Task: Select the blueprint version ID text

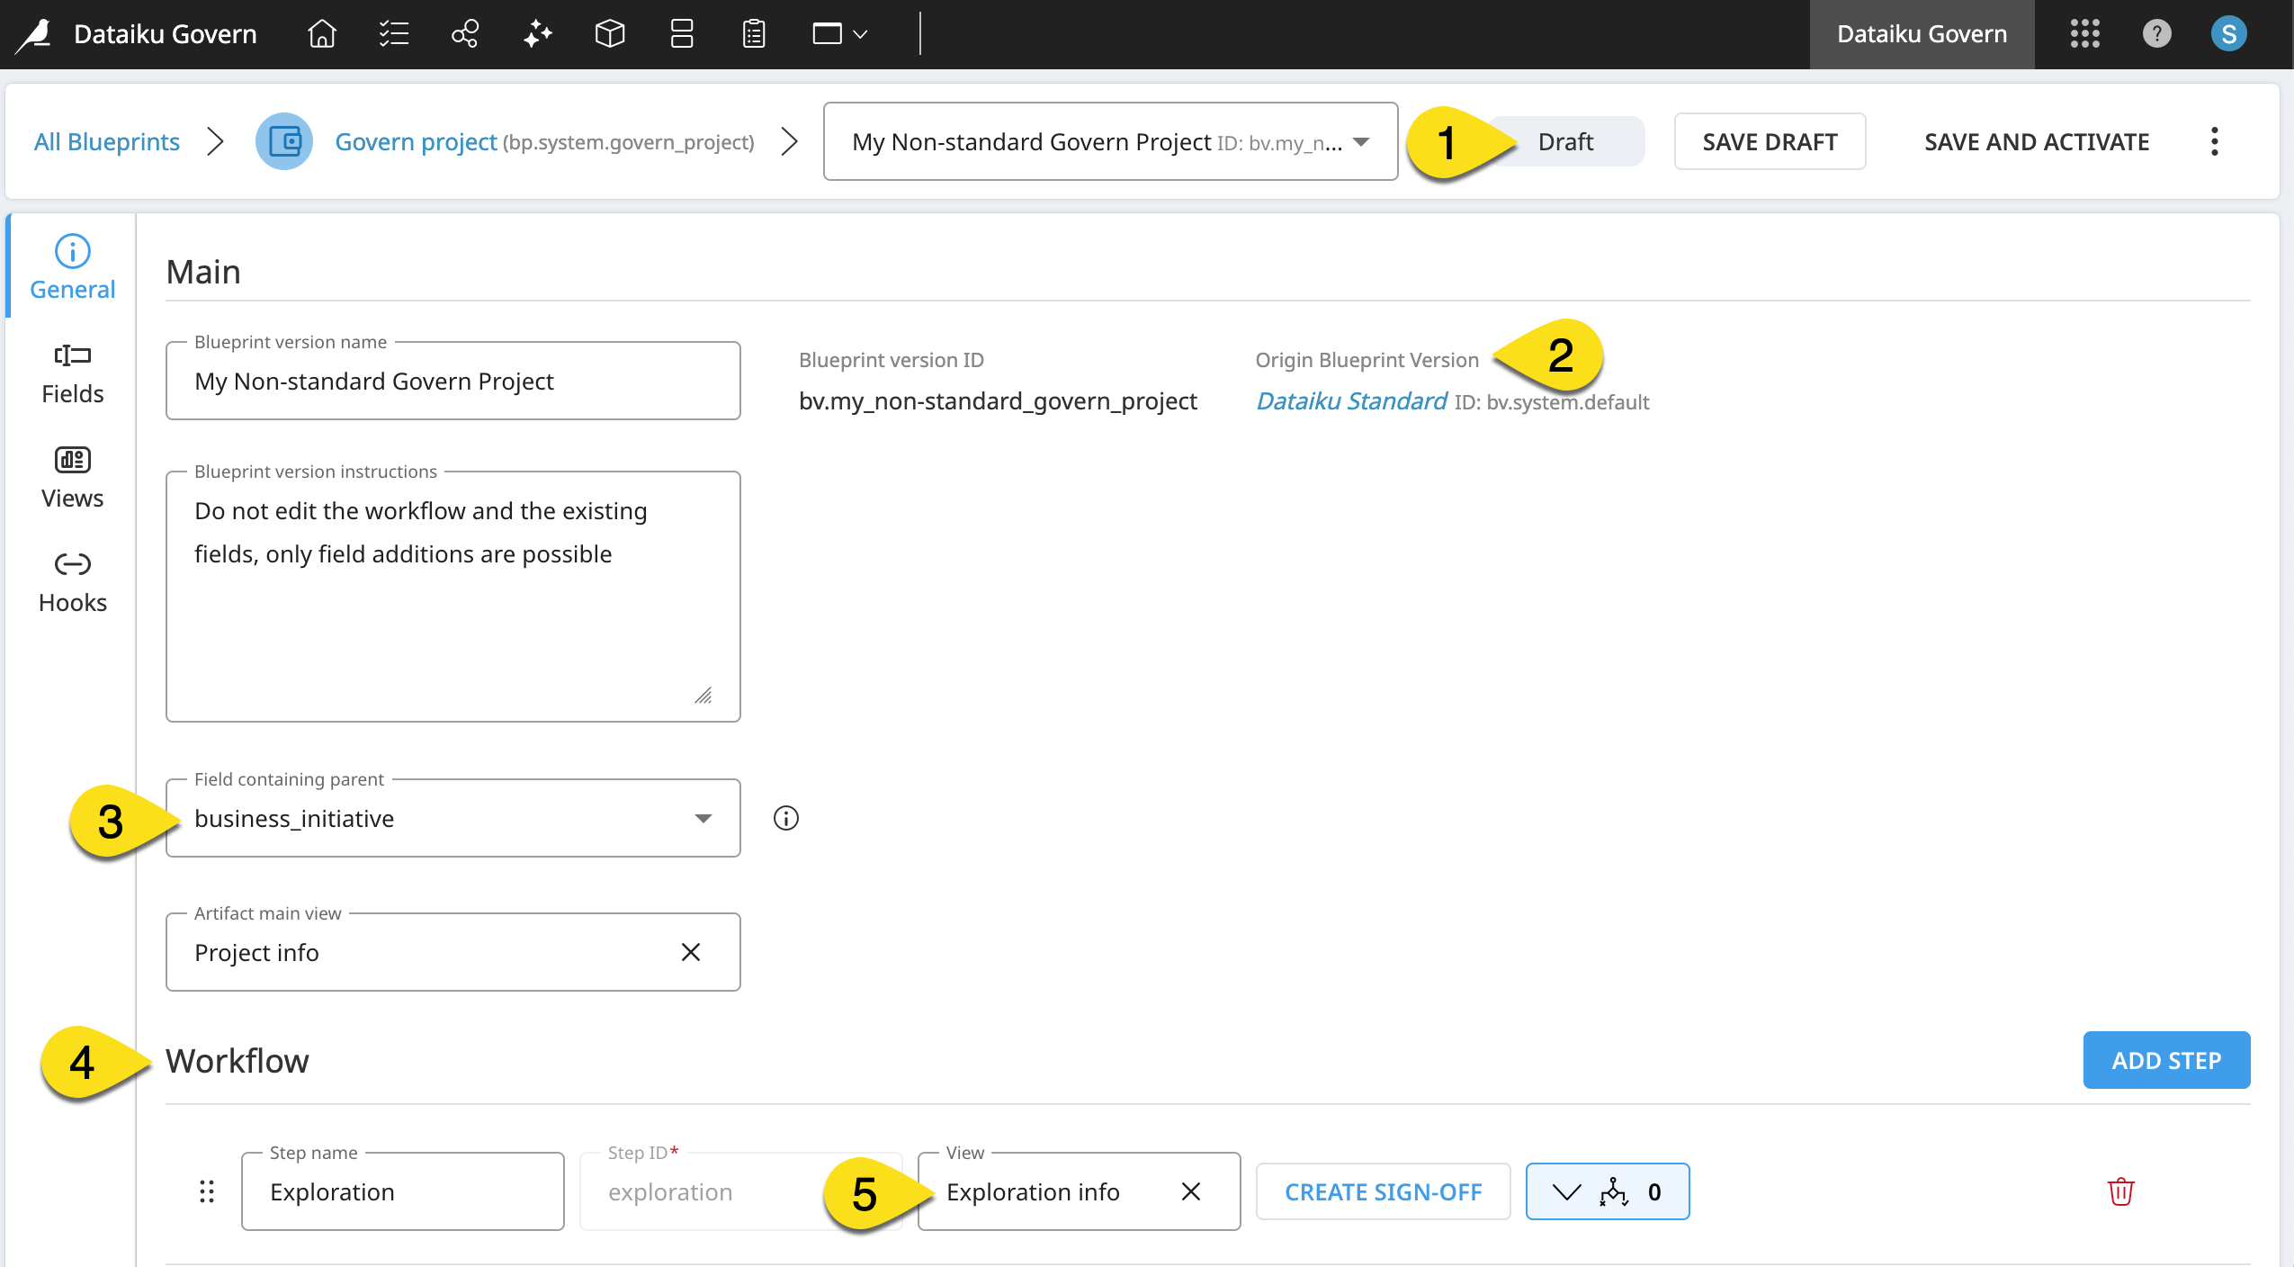Action: pyautogui.click(x=998, y=401)
